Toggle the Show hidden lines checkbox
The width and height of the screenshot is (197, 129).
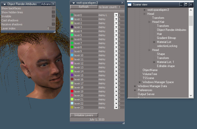click(x=53, y=12)
